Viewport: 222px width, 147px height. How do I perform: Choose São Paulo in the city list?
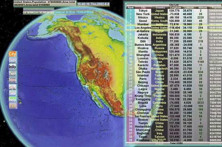(174, 72)
